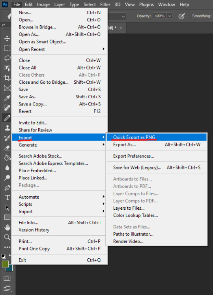Choose Layers to Files...
213x295 pixels.
[x=157, y=208]
